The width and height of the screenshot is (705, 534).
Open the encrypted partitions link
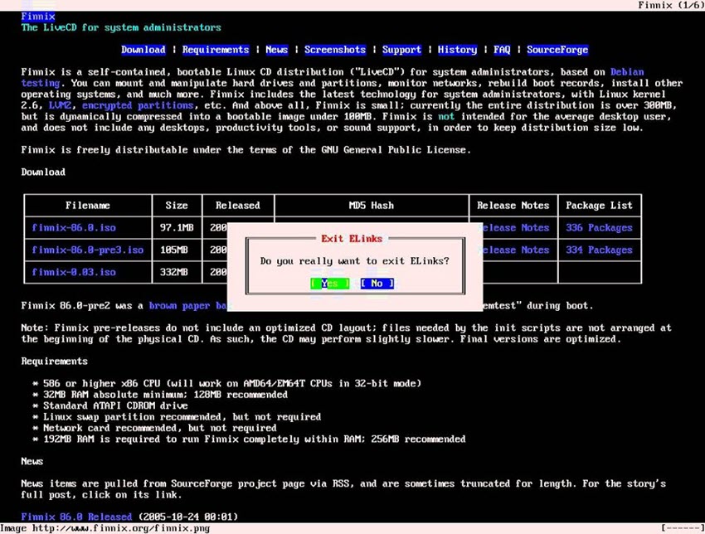pos(138,105)
